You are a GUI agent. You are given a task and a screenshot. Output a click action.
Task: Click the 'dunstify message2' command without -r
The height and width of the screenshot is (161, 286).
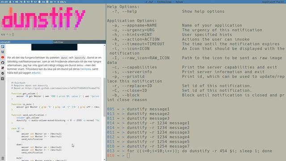pos(148,114)
